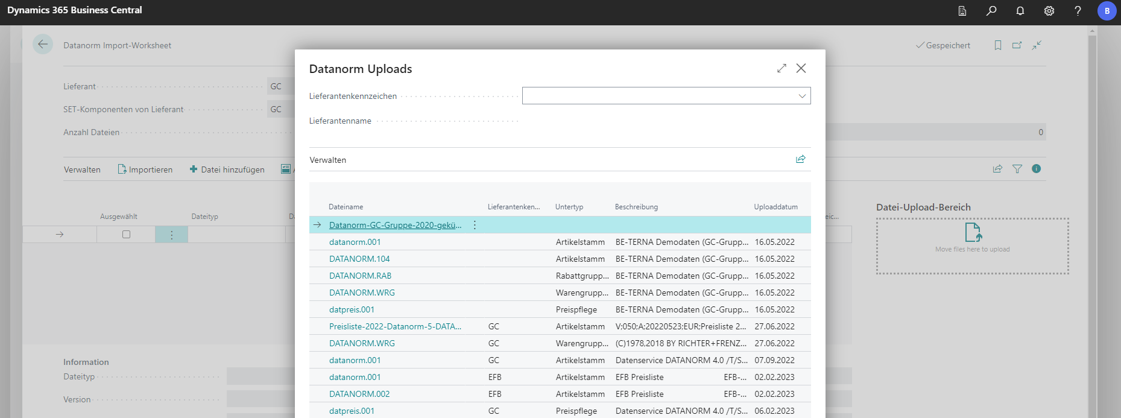Viewport: 1121px width, 418px height.
Task: Open the notifications bell
Action: (x=1020, y=11)
